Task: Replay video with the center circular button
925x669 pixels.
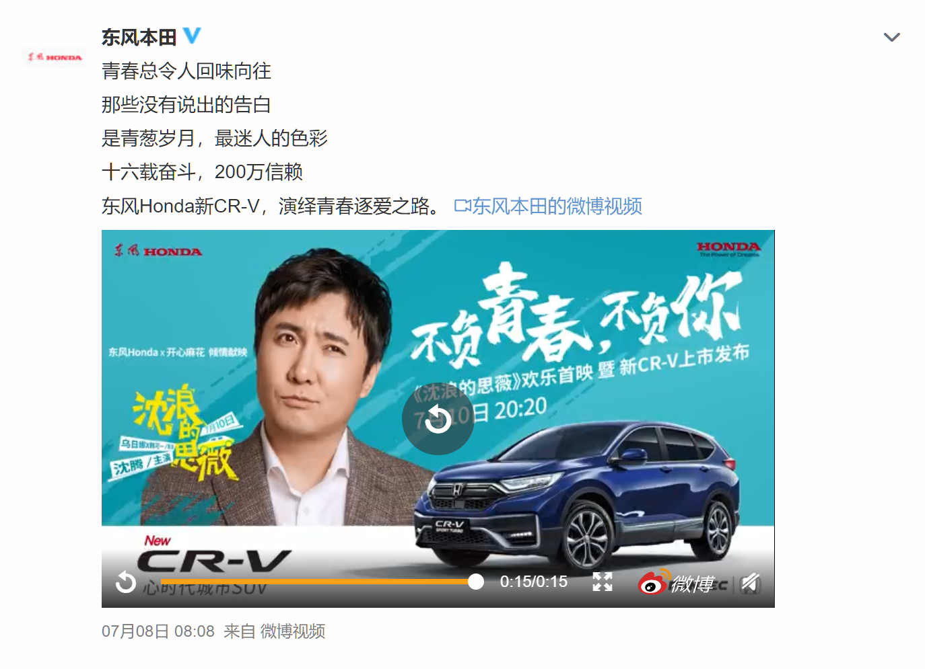Action: click(x=438, y=419)
